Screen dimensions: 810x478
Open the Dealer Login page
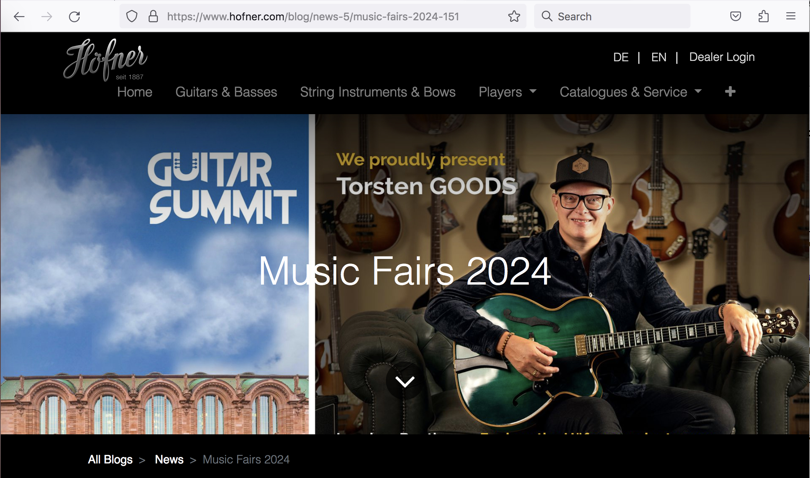coord(722,57)
